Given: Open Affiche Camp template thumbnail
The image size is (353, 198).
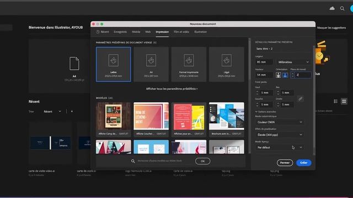Looking at the screenshot, I should [x=114, y=116].
